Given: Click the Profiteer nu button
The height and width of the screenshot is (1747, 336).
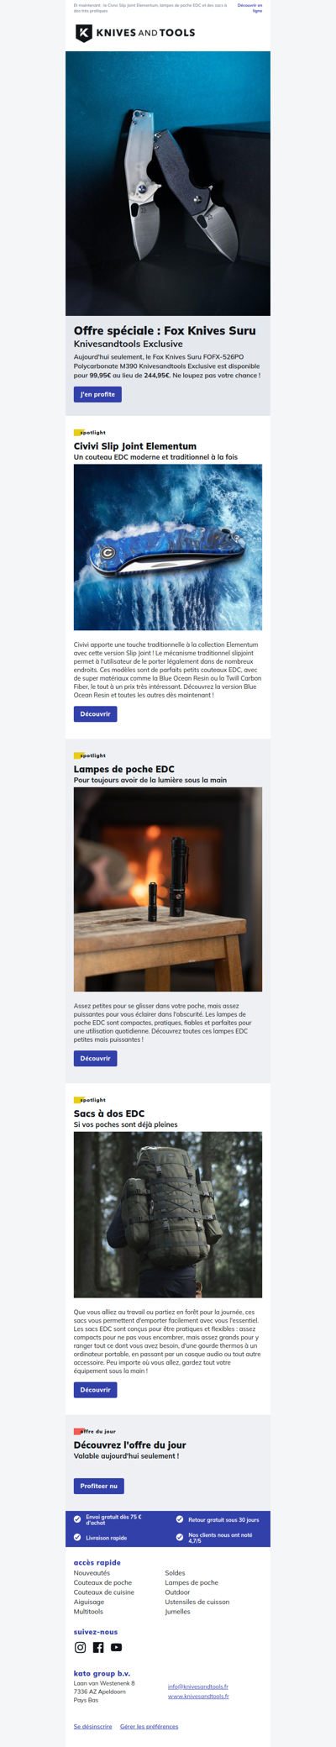Looking at the screenshot, I should coord(99,1486).
